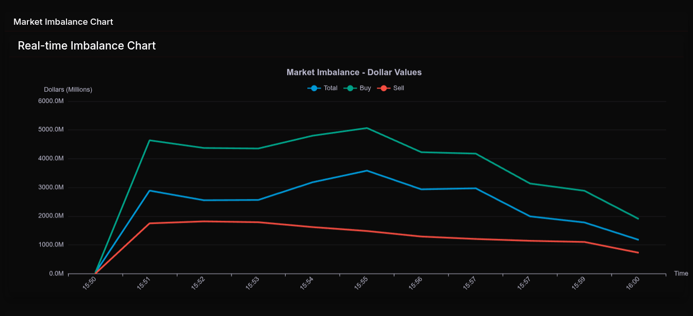693x316 pixels.
Task: Toggle the Total series in chart legend
Action: click(330, 88)
